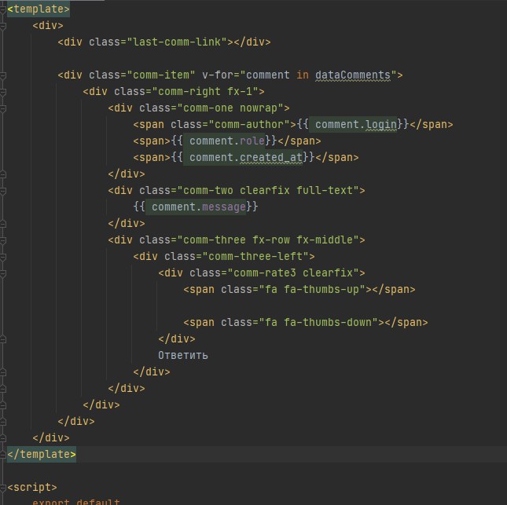Click the opening <template> tag text
The height and width of the screenshot is (505, 507).
click(39, 9)
